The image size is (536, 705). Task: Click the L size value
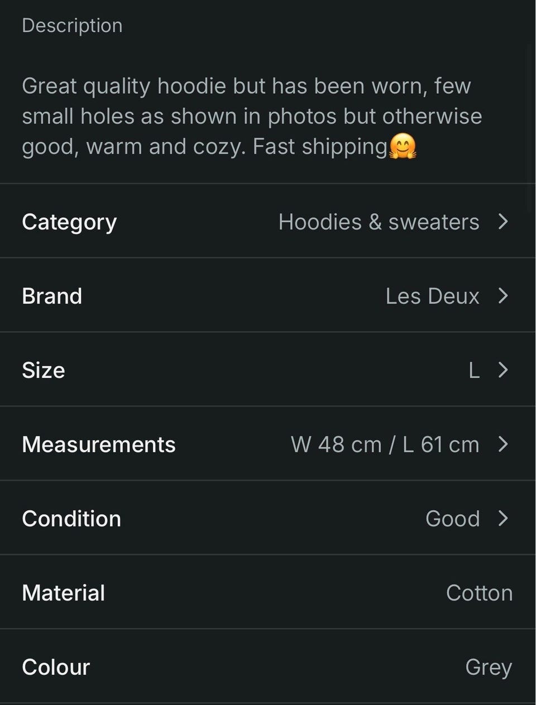(x=474, y=371)
